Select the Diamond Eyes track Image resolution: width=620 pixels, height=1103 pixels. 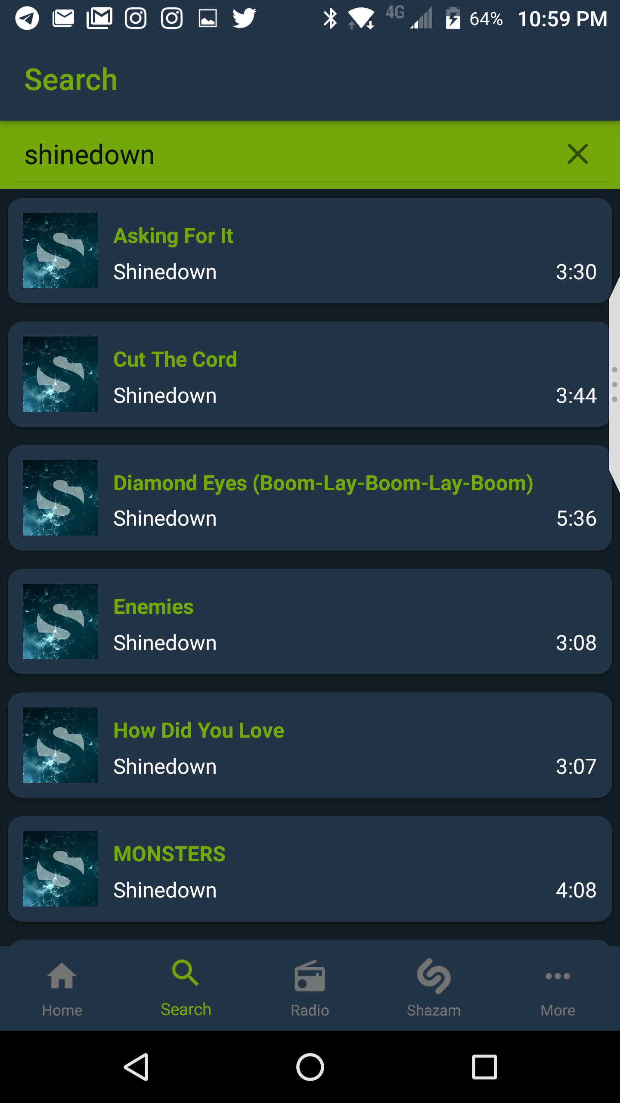pyautogui.click(x=310, y=498)
